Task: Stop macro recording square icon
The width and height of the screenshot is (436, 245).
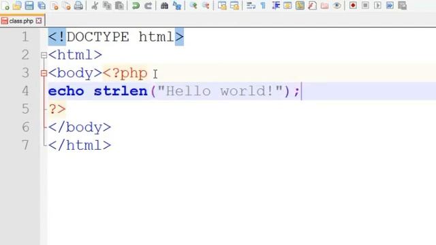Action: click(x=365, y=5)
